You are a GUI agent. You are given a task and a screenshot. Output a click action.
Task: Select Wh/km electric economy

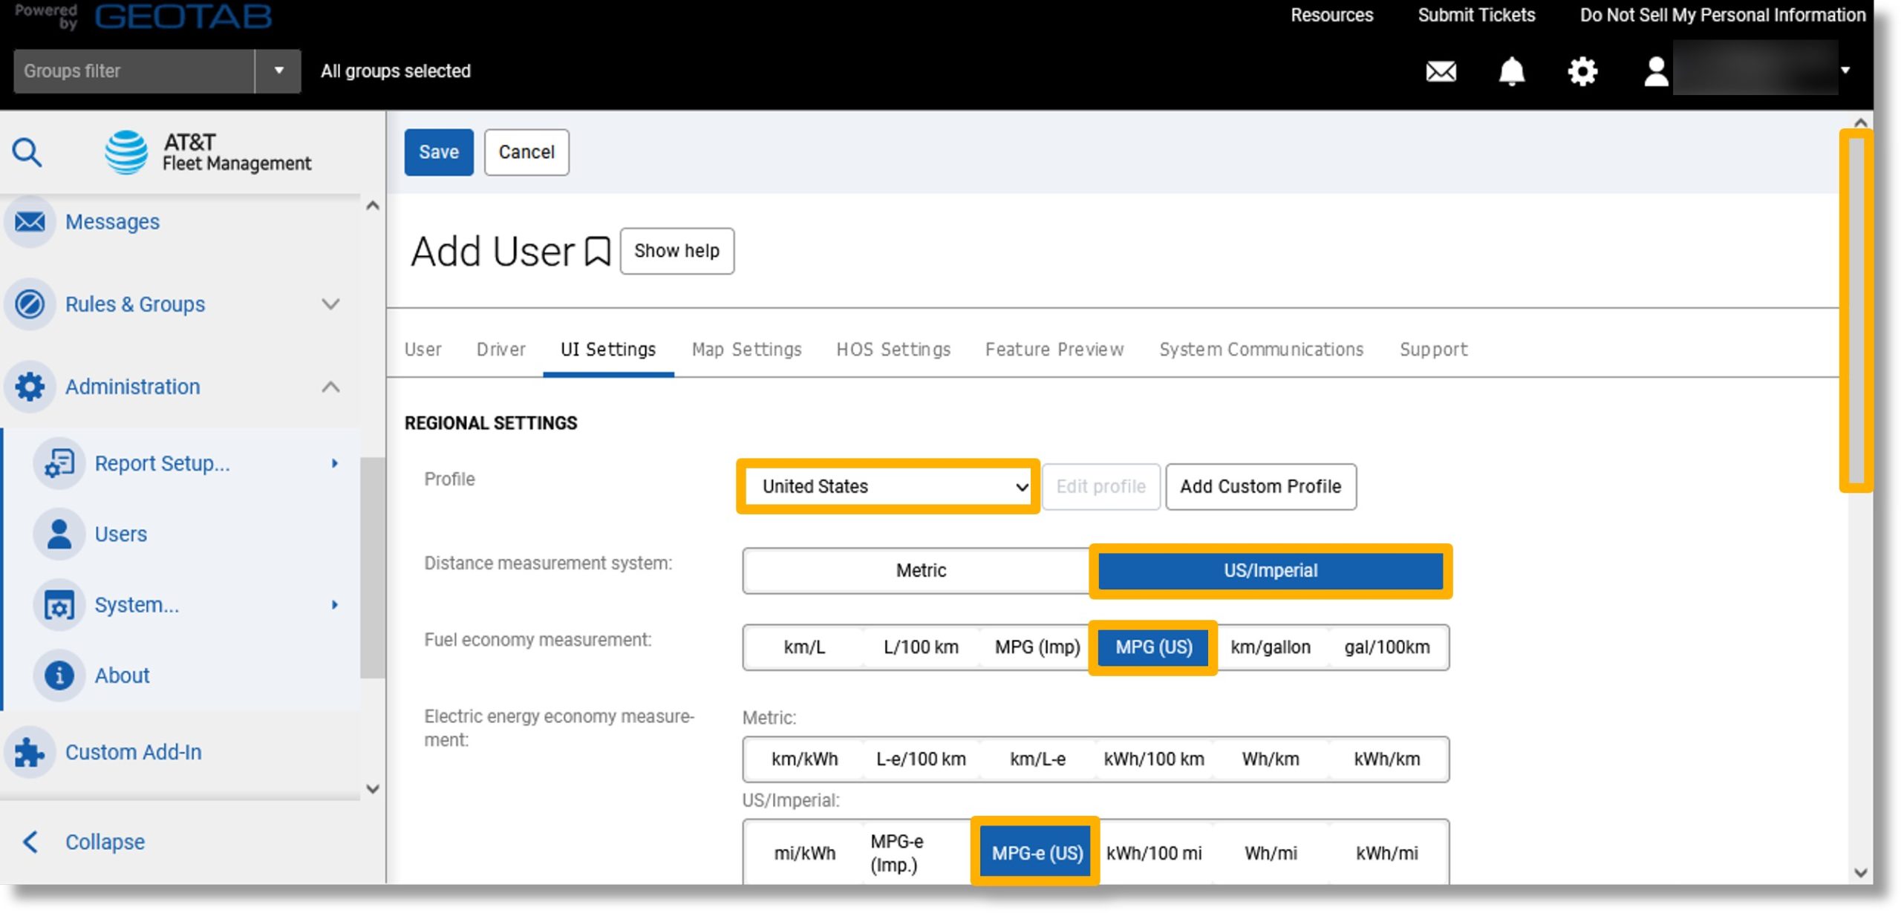pos(1270,759)
